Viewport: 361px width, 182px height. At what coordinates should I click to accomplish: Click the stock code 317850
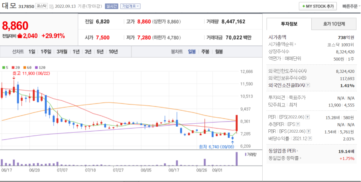pyautogui.click(x=26, y=6)
